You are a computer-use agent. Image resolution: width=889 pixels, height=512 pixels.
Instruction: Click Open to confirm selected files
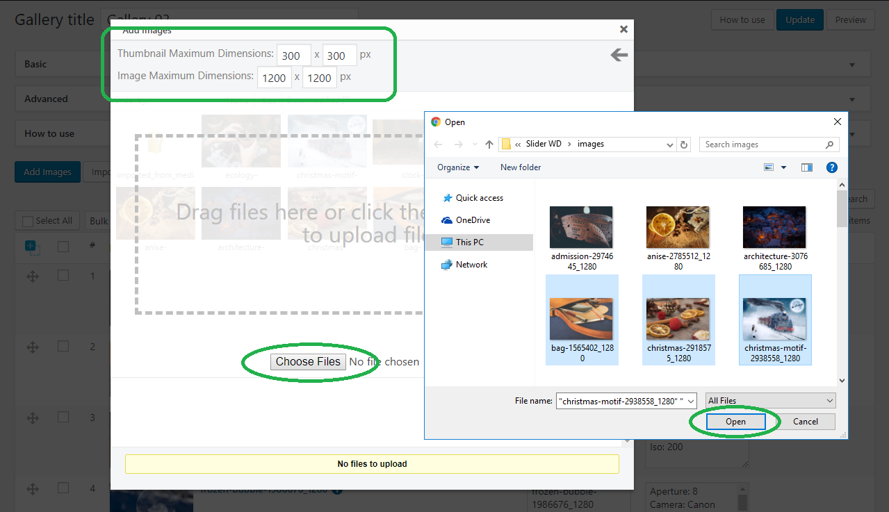tap(735, 422)
